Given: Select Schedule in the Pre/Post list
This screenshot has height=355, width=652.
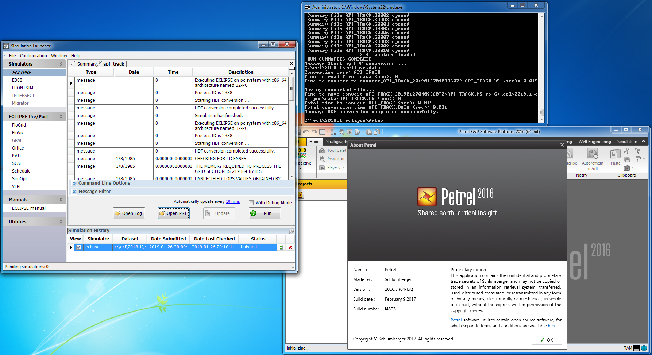Looking at the screenshot, I should tap(21, 171).
